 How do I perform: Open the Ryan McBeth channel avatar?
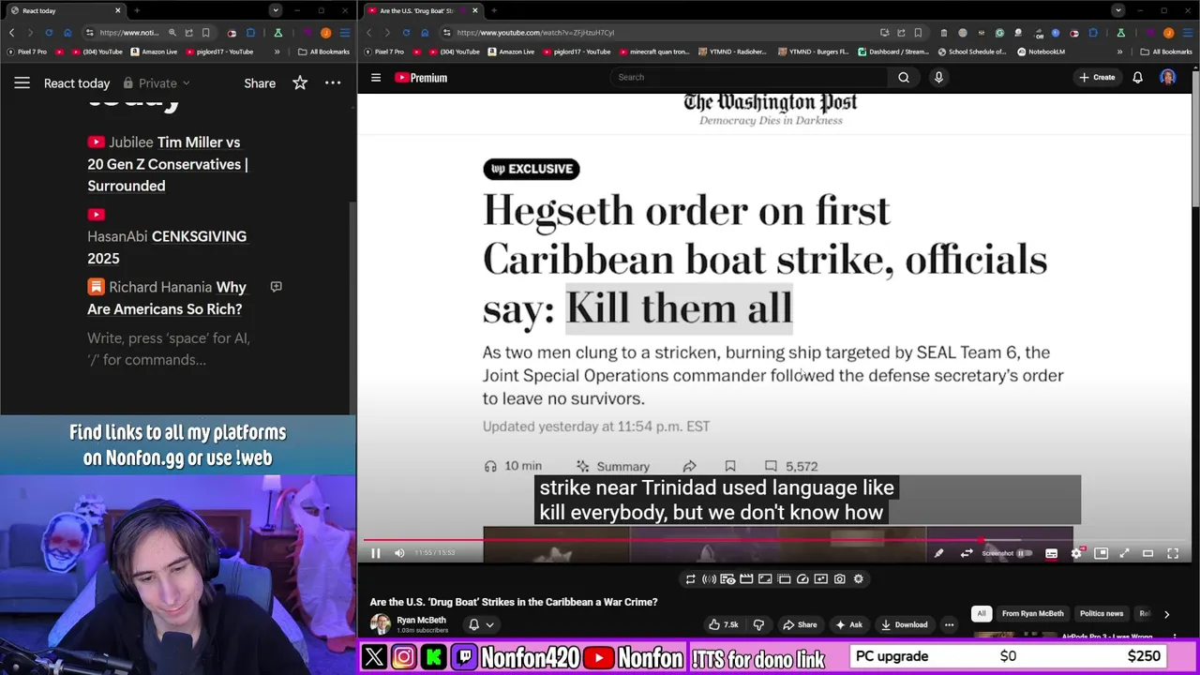[381, 624]
